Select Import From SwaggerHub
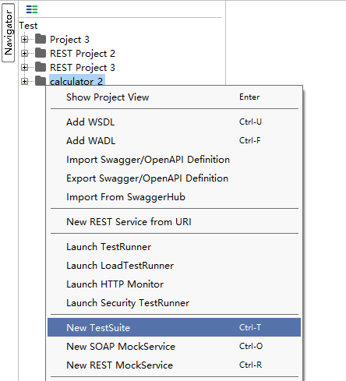This screenshot has width=346, height=381. coord(174,197)
